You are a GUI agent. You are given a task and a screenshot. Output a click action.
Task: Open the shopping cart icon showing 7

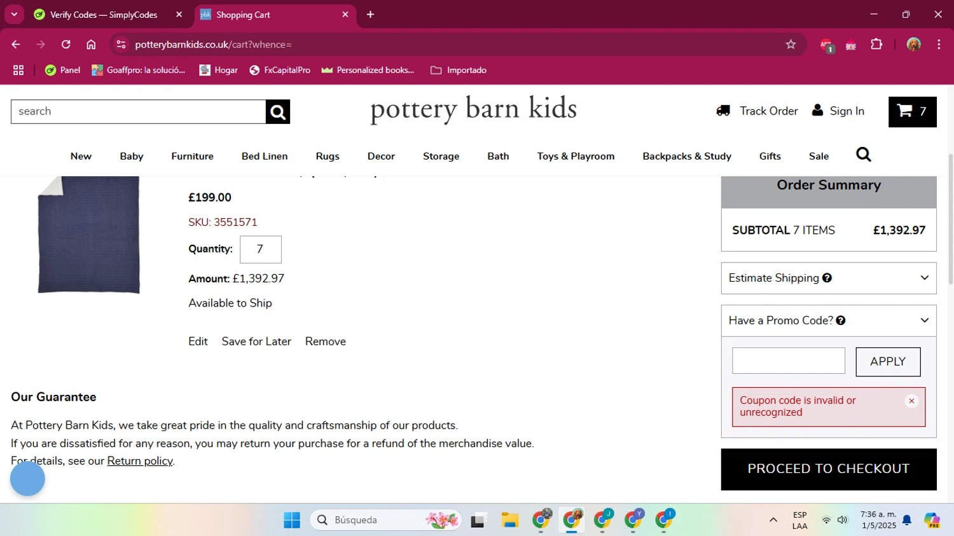tap(912, 112)
